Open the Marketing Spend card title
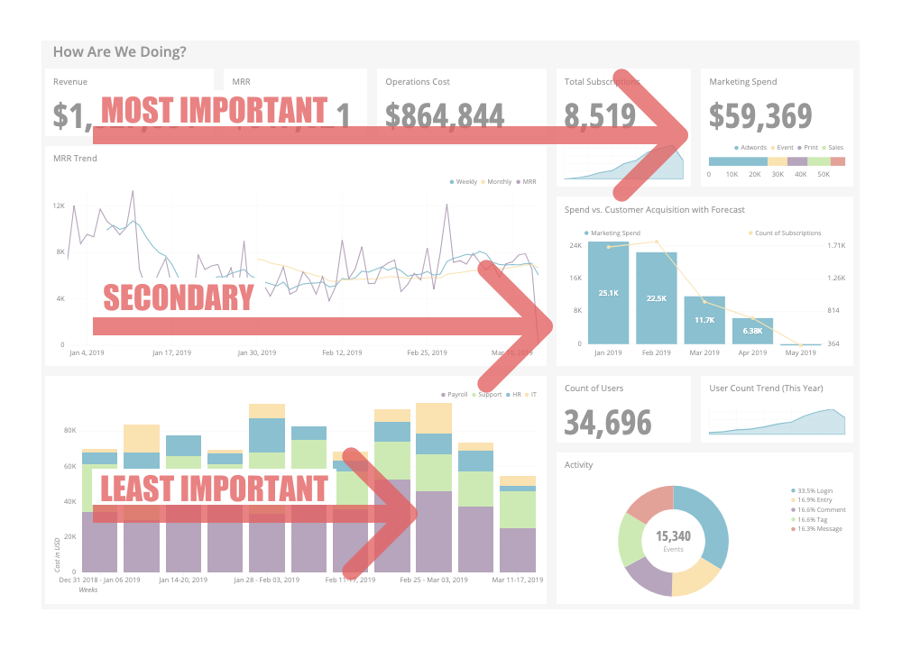The width and height of the screenshot is (902, 649). point(742,82)
